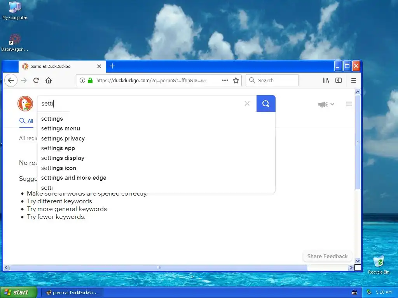The image size is (398, 298).
Task: Choose the 'settings app' suggestion
Action: 156,148
